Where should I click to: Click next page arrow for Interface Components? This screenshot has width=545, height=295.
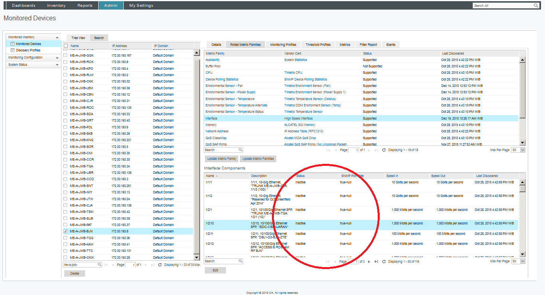369,262
